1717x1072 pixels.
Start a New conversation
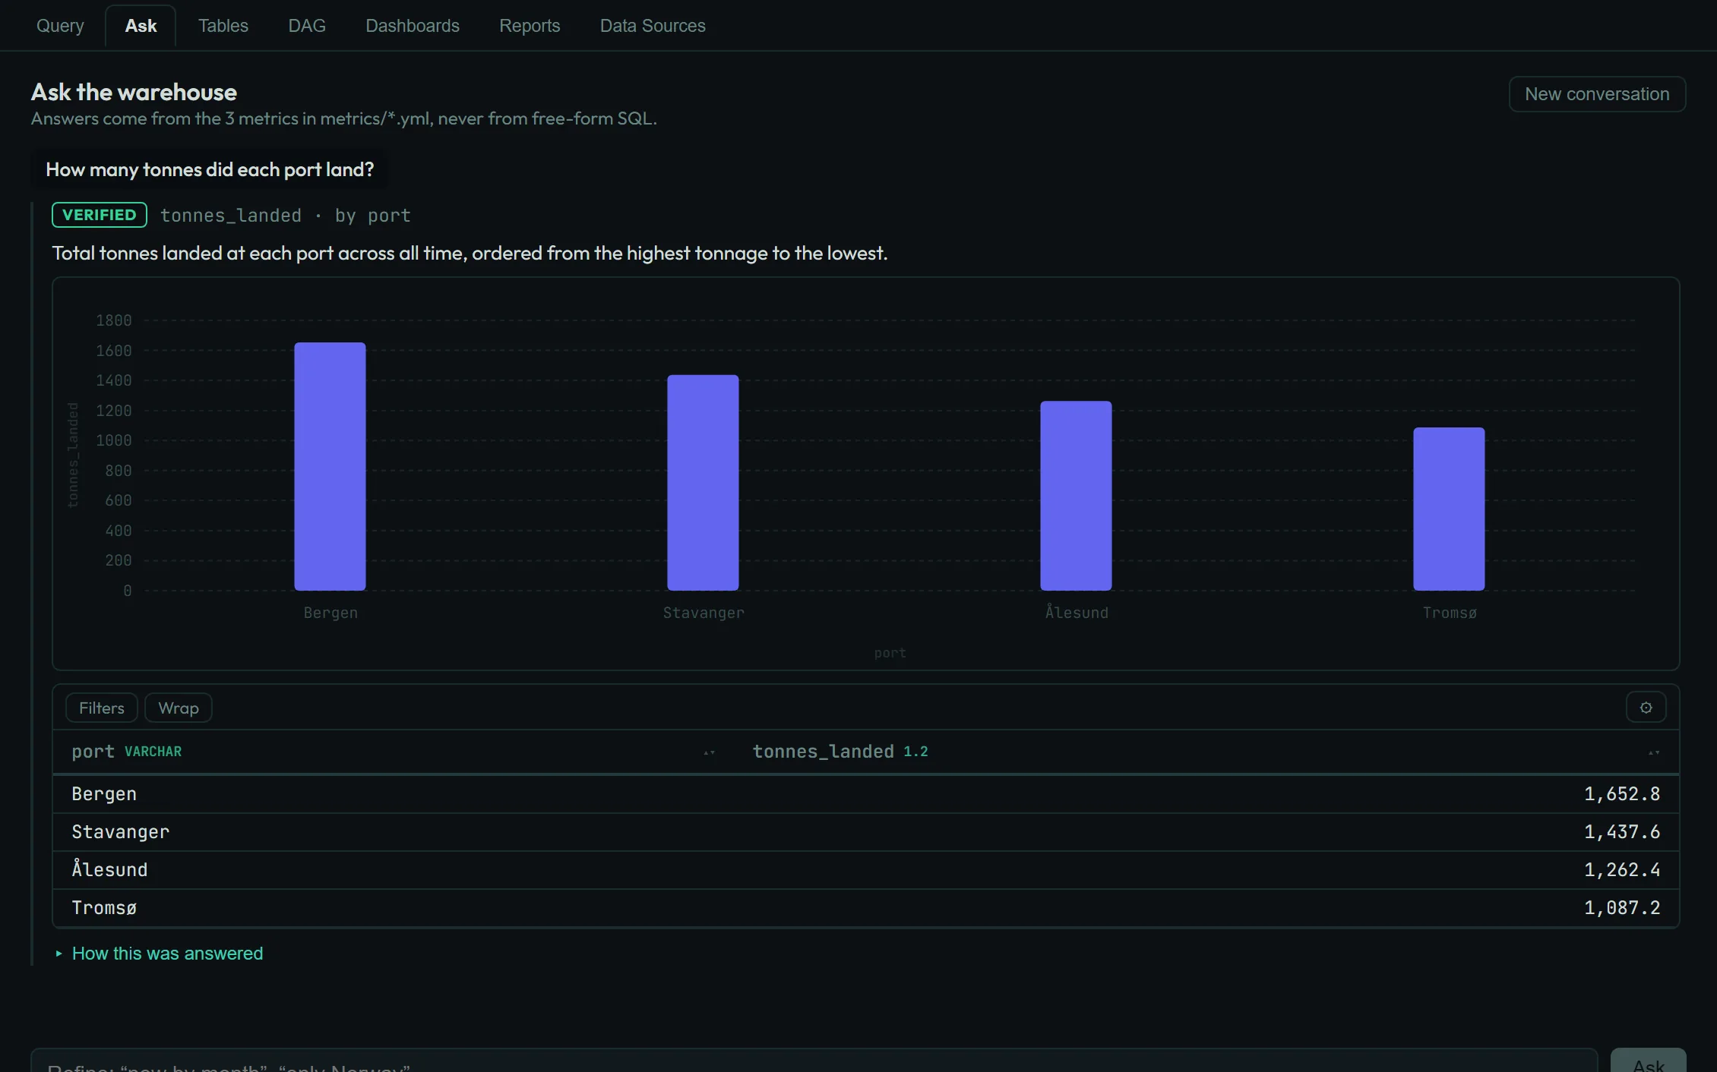point(1597,94)
